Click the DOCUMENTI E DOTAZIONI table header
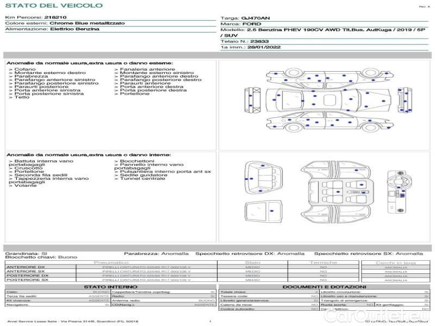The image size is (435, 326). 324,287
